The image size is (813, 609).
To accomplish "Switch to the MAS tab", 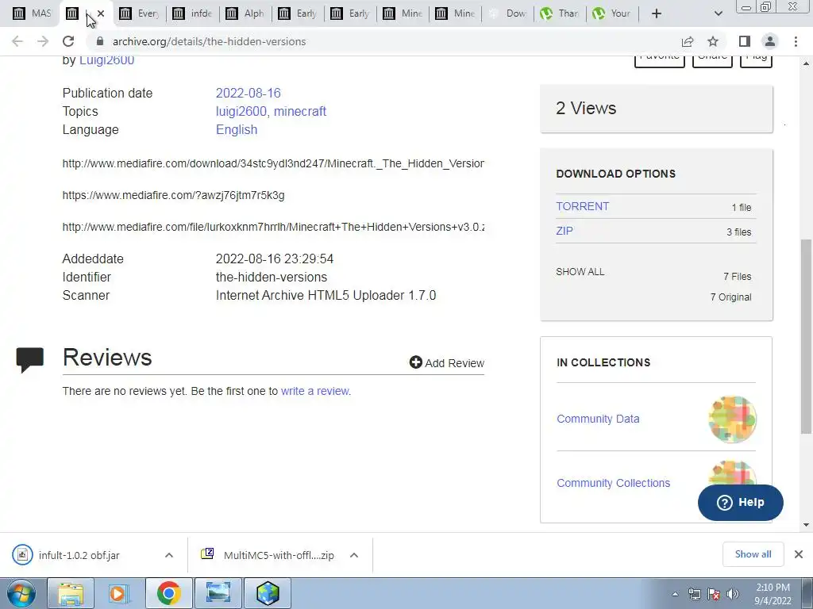I will (32, 13).
